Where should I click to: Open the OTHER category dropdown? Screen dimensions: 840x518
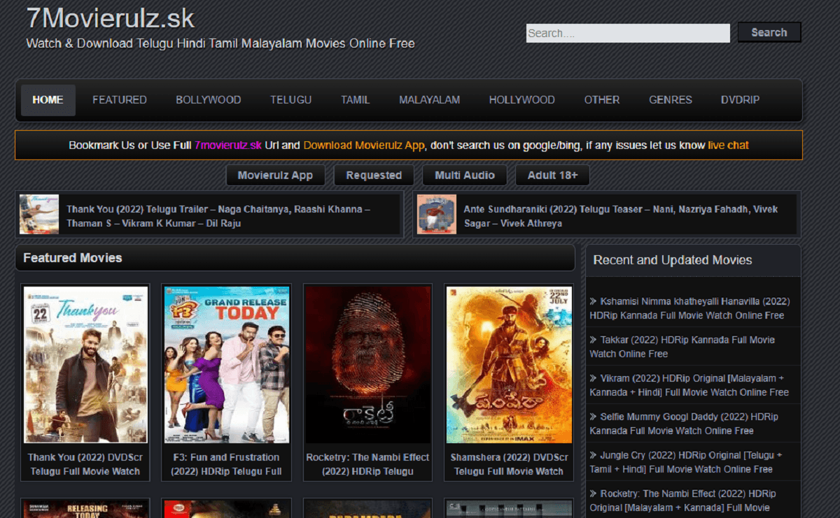(601, 99)
